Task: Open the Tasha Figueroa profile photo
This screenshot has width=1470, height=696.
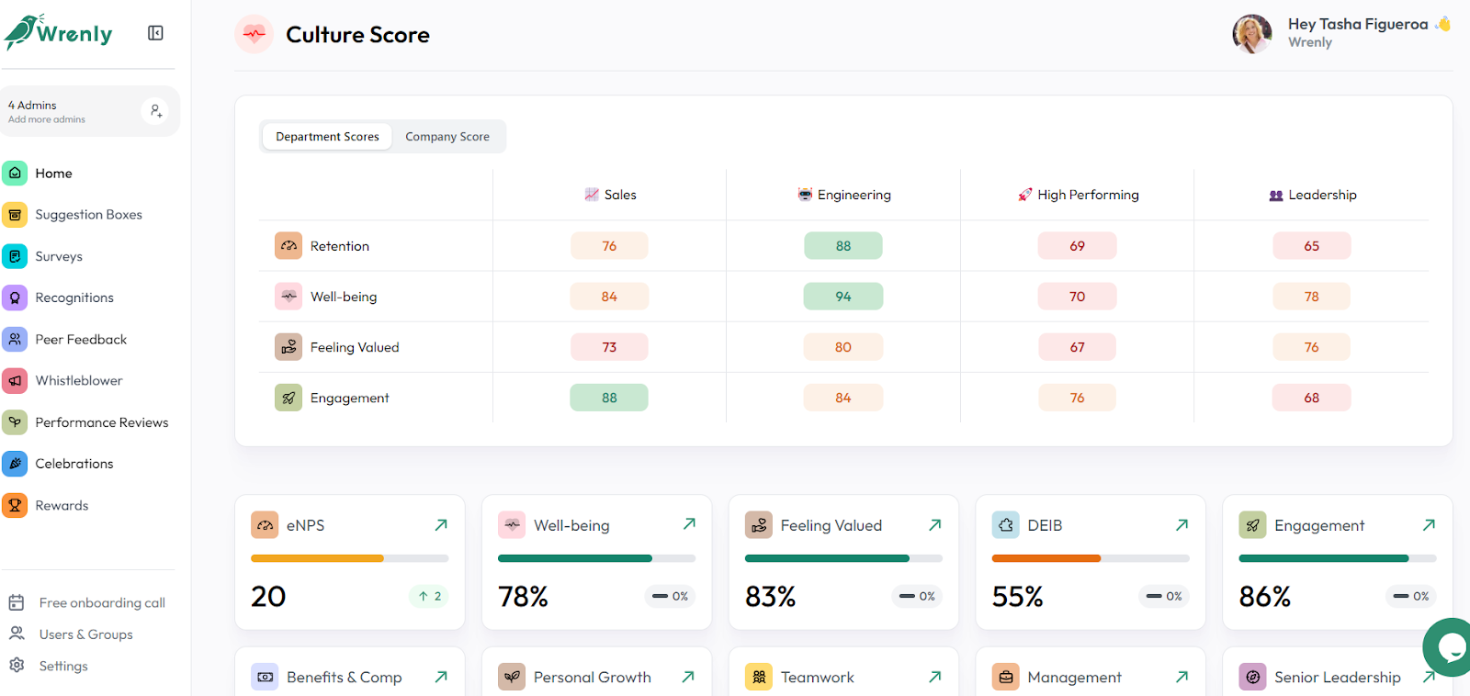Action: (x=1252, y=34)
